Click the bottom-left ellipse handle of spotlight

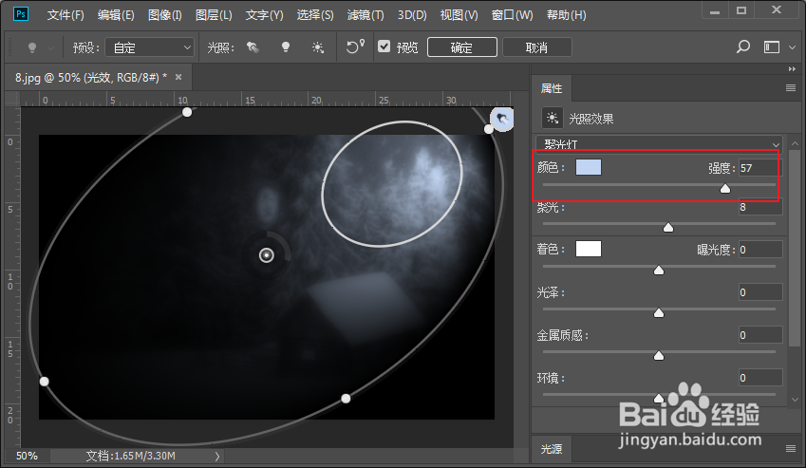click(x=45, y=382)
